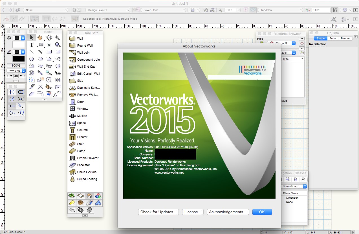Click the rotation angle 0,00° field

[321, 10]
